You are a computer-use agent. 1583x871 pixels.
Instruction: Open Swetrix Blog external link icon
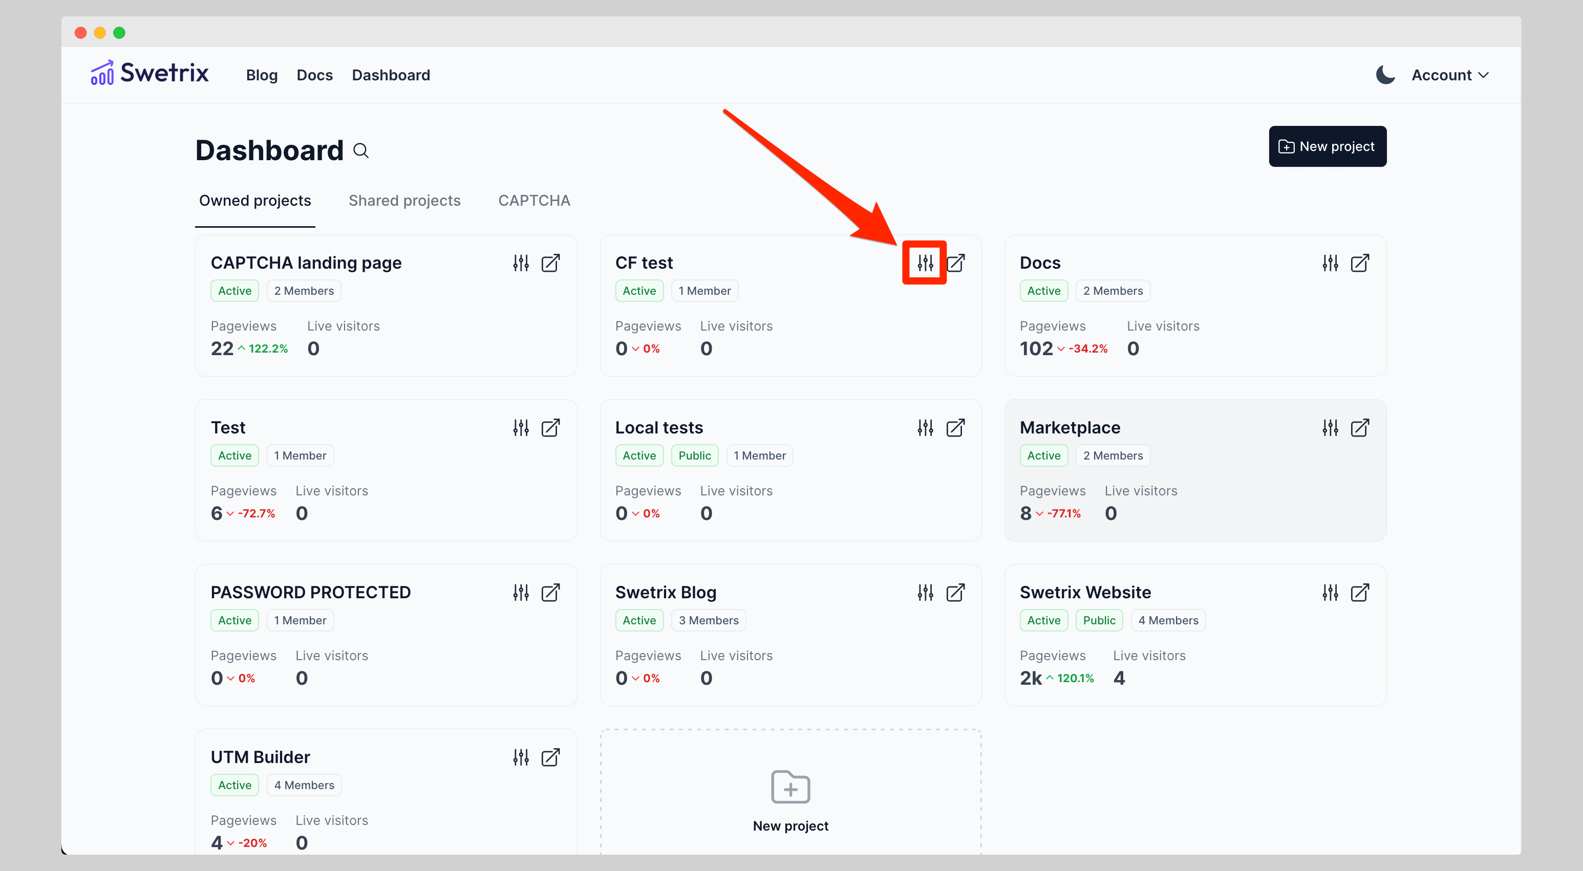(x=955, y=592)
